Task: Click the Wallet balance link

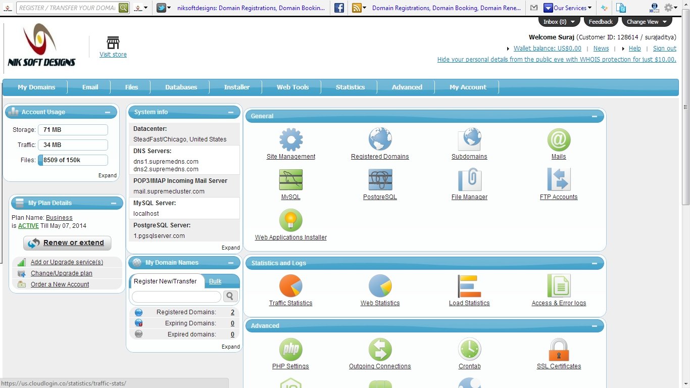Action: tap(548, 48)
